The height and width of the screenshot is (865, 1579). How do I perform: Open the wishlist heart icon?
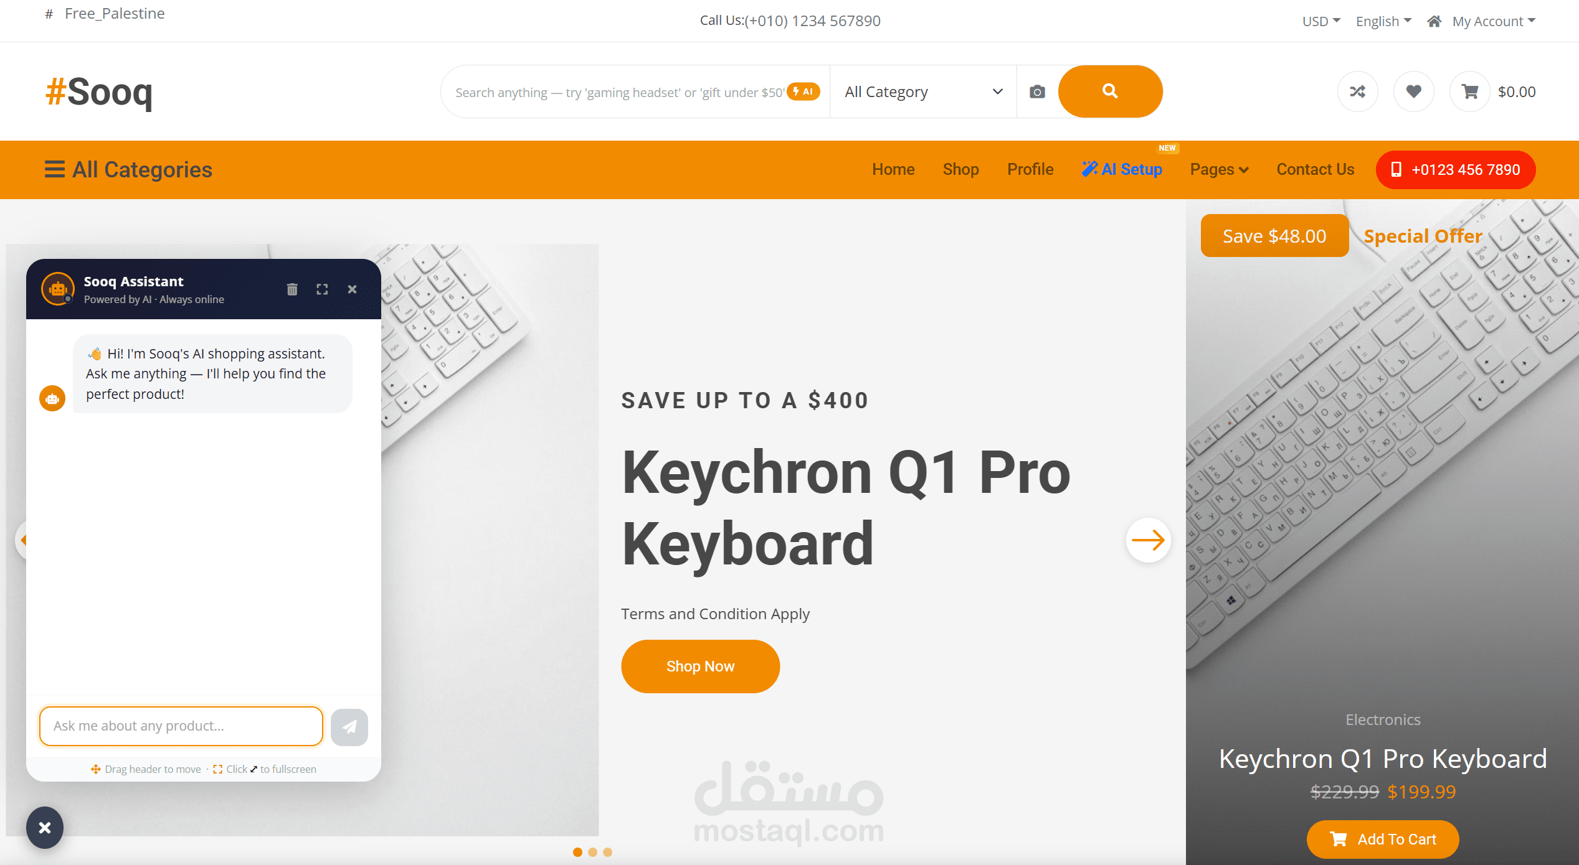click(1413, 92)
